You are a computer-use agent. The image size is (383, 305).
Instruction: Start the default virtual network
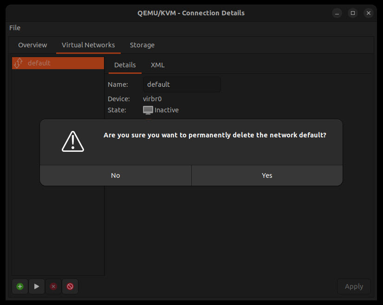[x=36, y=286]
